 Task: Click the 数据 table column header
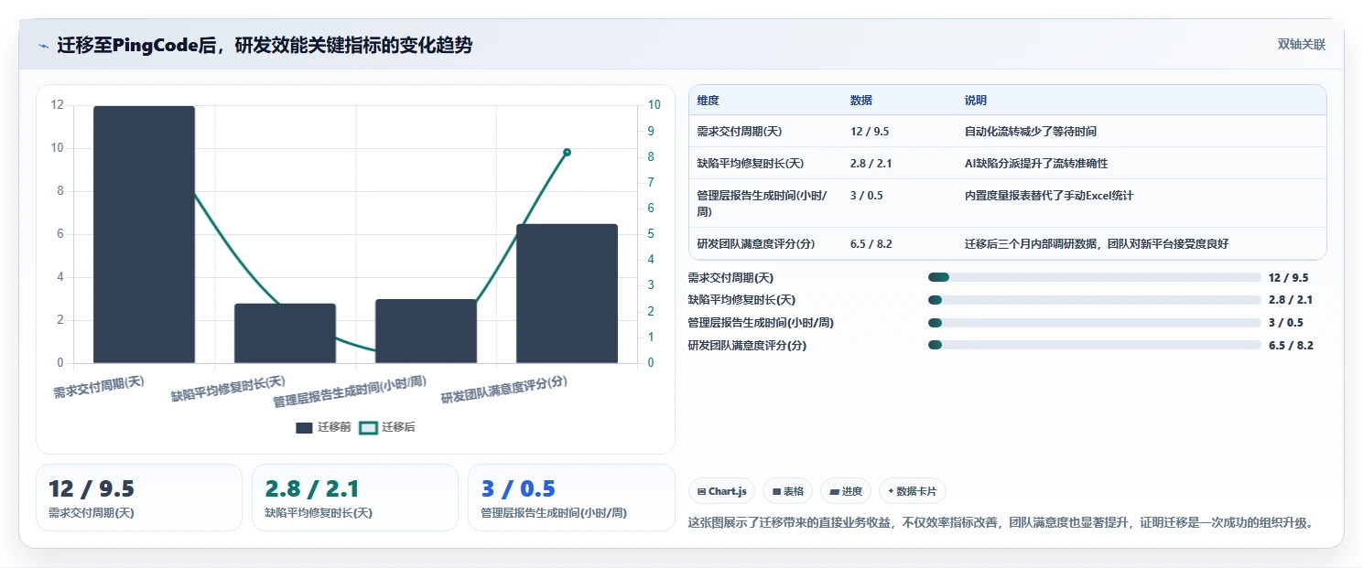861,101
